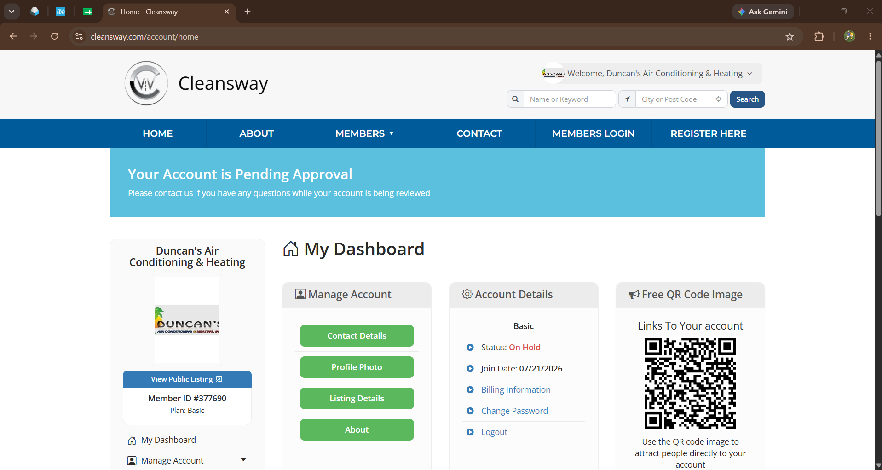Screen dimensions: 882x470
Task: Expand sidebar Manage Account caret
Action: [243, 460]
